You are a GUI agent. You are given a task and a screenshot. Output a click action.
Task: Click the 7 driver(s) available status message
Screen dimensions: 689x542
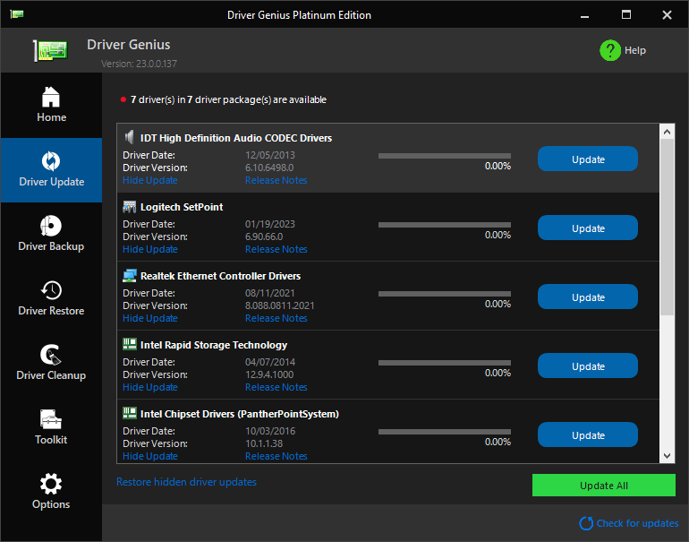(x=228, y=99)
